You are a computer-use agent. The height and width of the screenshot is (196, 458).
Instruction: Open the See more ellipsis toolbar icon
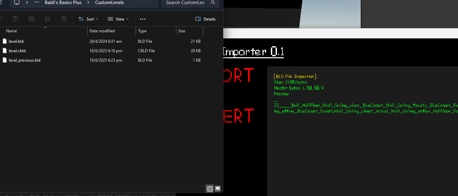click(142, 19)
